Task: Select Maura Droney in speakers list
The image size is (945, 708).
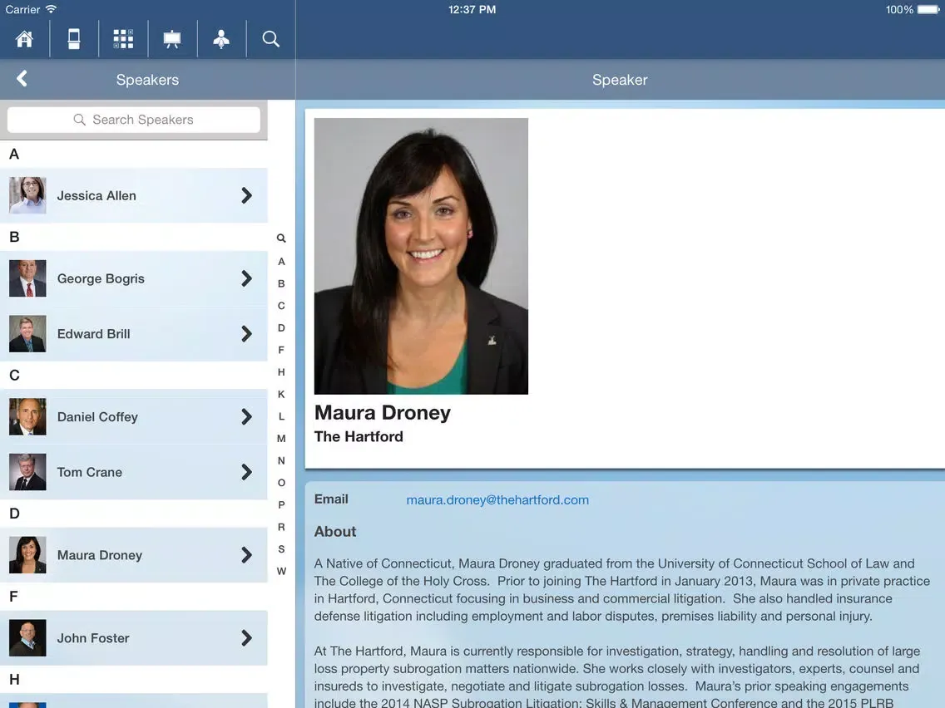Action: [x=100, y=556]
